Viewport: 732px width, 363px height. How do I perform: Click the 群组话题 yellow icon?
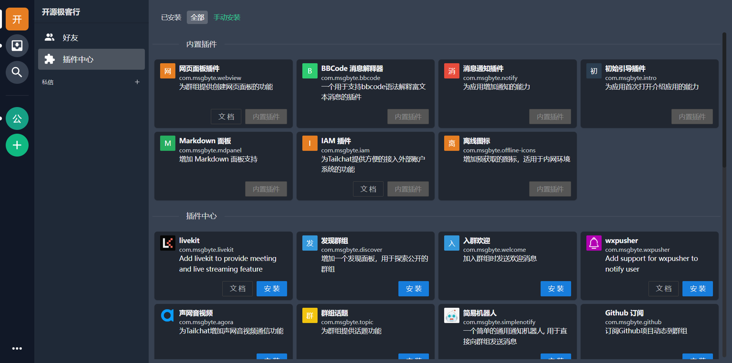click(310, 315)
